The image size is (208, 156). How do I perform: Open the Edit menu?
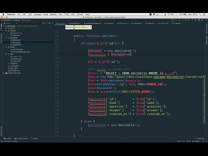coord(24,14)
